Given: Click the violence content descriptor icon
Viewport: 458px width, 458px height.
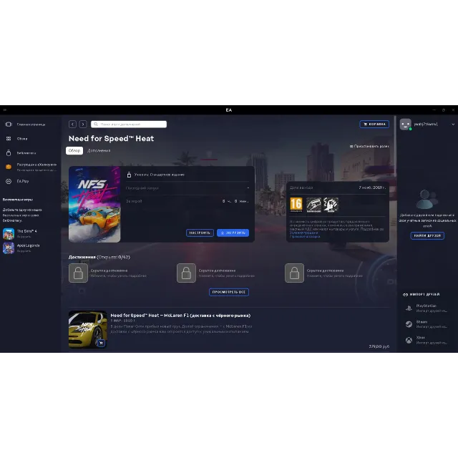Looking at the screenshot, I should pyautogui.click(x=331, y=205).
